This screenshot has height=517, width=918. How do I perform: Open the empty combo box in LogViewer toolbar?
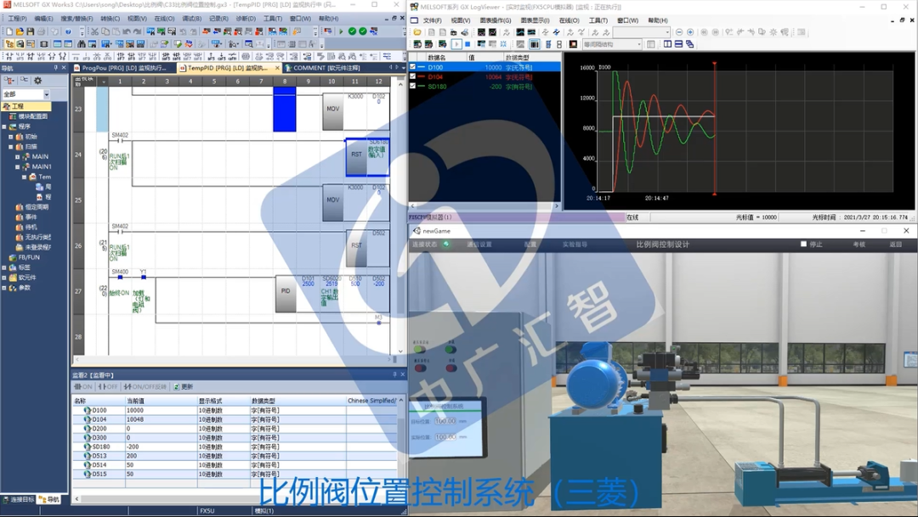(x=641, y=32)
